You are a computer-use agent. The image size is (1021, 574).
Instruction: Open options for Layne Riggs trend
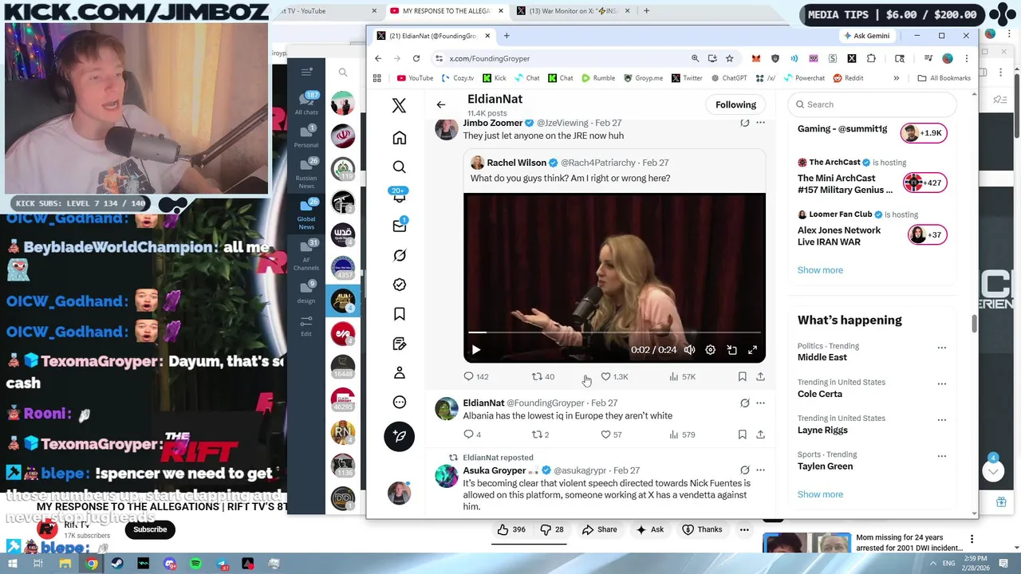click(942, 420)
